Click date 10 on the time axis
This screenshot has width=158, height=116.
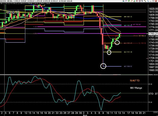[x=108, y=113]
